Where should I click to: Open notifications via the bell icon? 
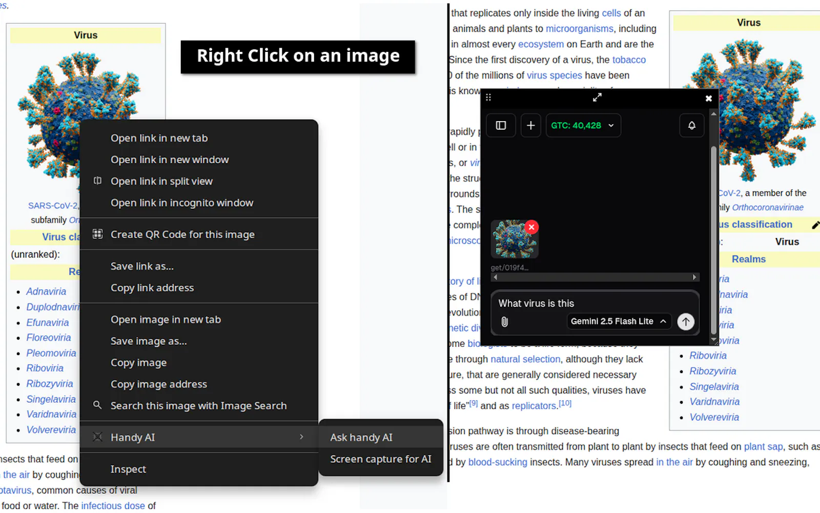coord(691,125)
